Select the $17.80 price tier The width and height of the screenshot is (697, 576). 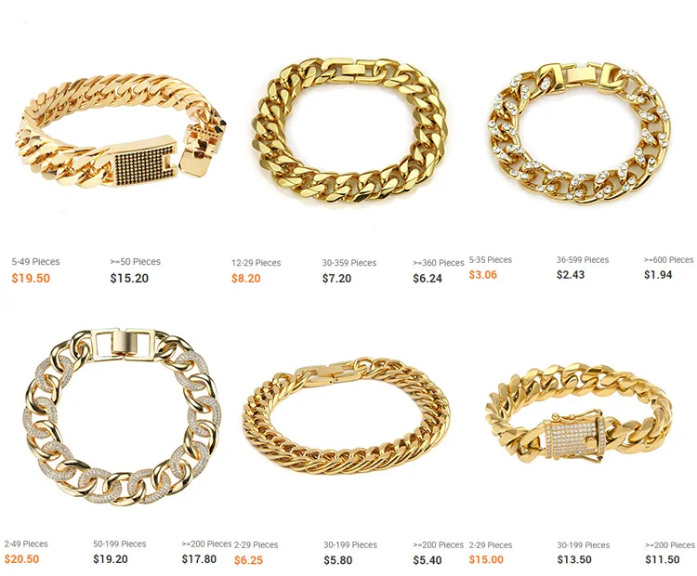[199, 559]
